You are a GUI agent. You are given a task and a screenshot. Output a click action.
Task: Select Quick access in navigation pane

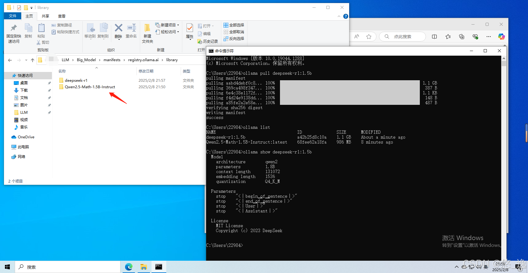coord(28,75)
